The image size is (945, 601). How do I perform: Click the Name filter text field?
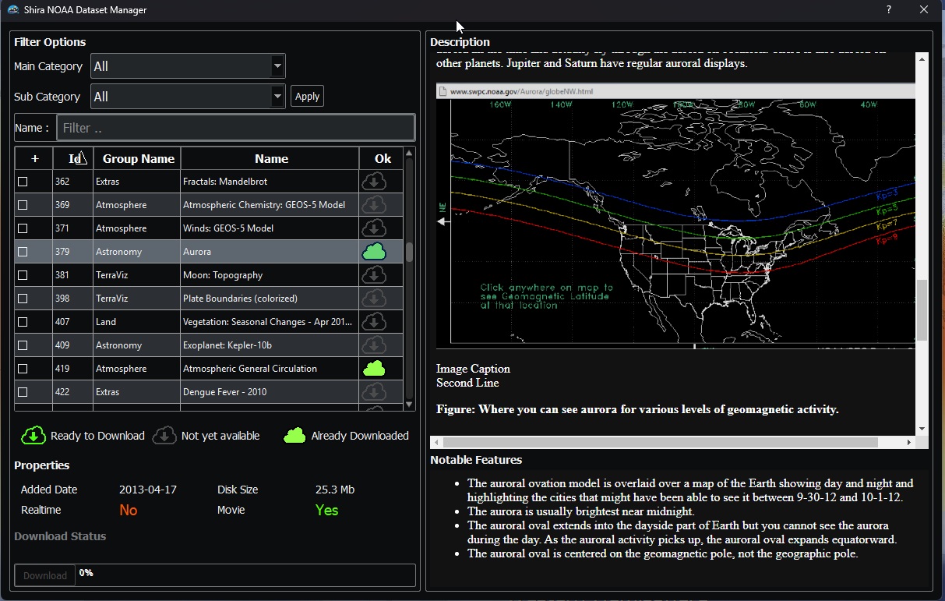235,128
